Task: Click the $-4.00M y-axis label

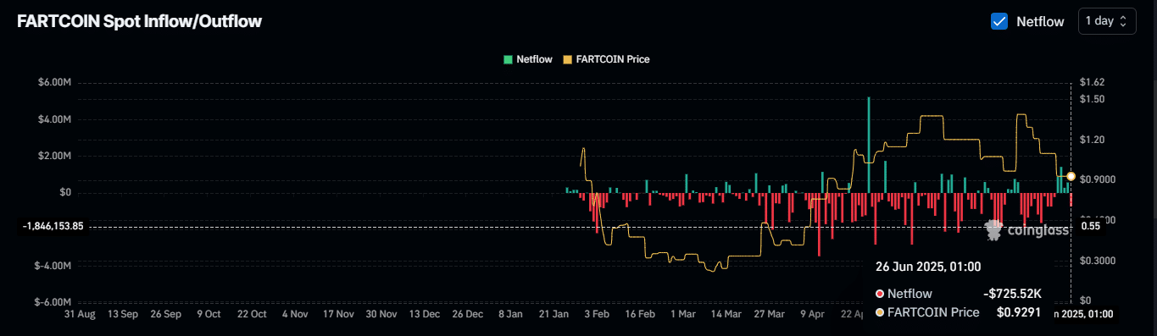Action: (x=53, y=266)
